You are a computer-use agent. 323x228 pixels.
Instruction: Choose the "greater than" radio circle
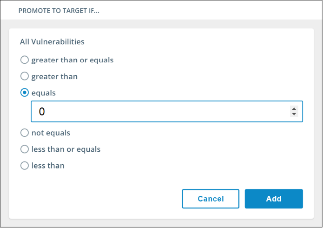pos(25,76)
